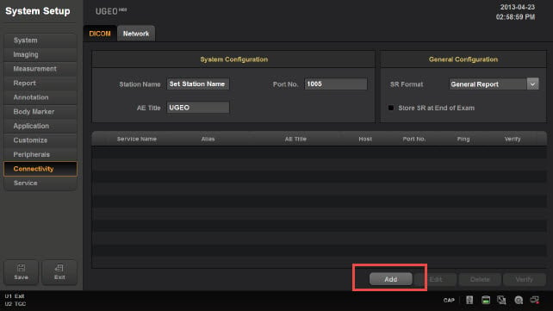Click the U1 Exit label
This screenshot has width=553, height=311.
[x=15, y=295]
